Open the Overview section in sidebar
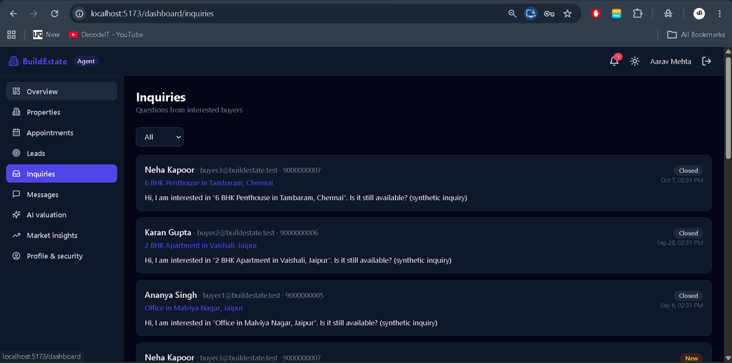 [x=61, y=91]
